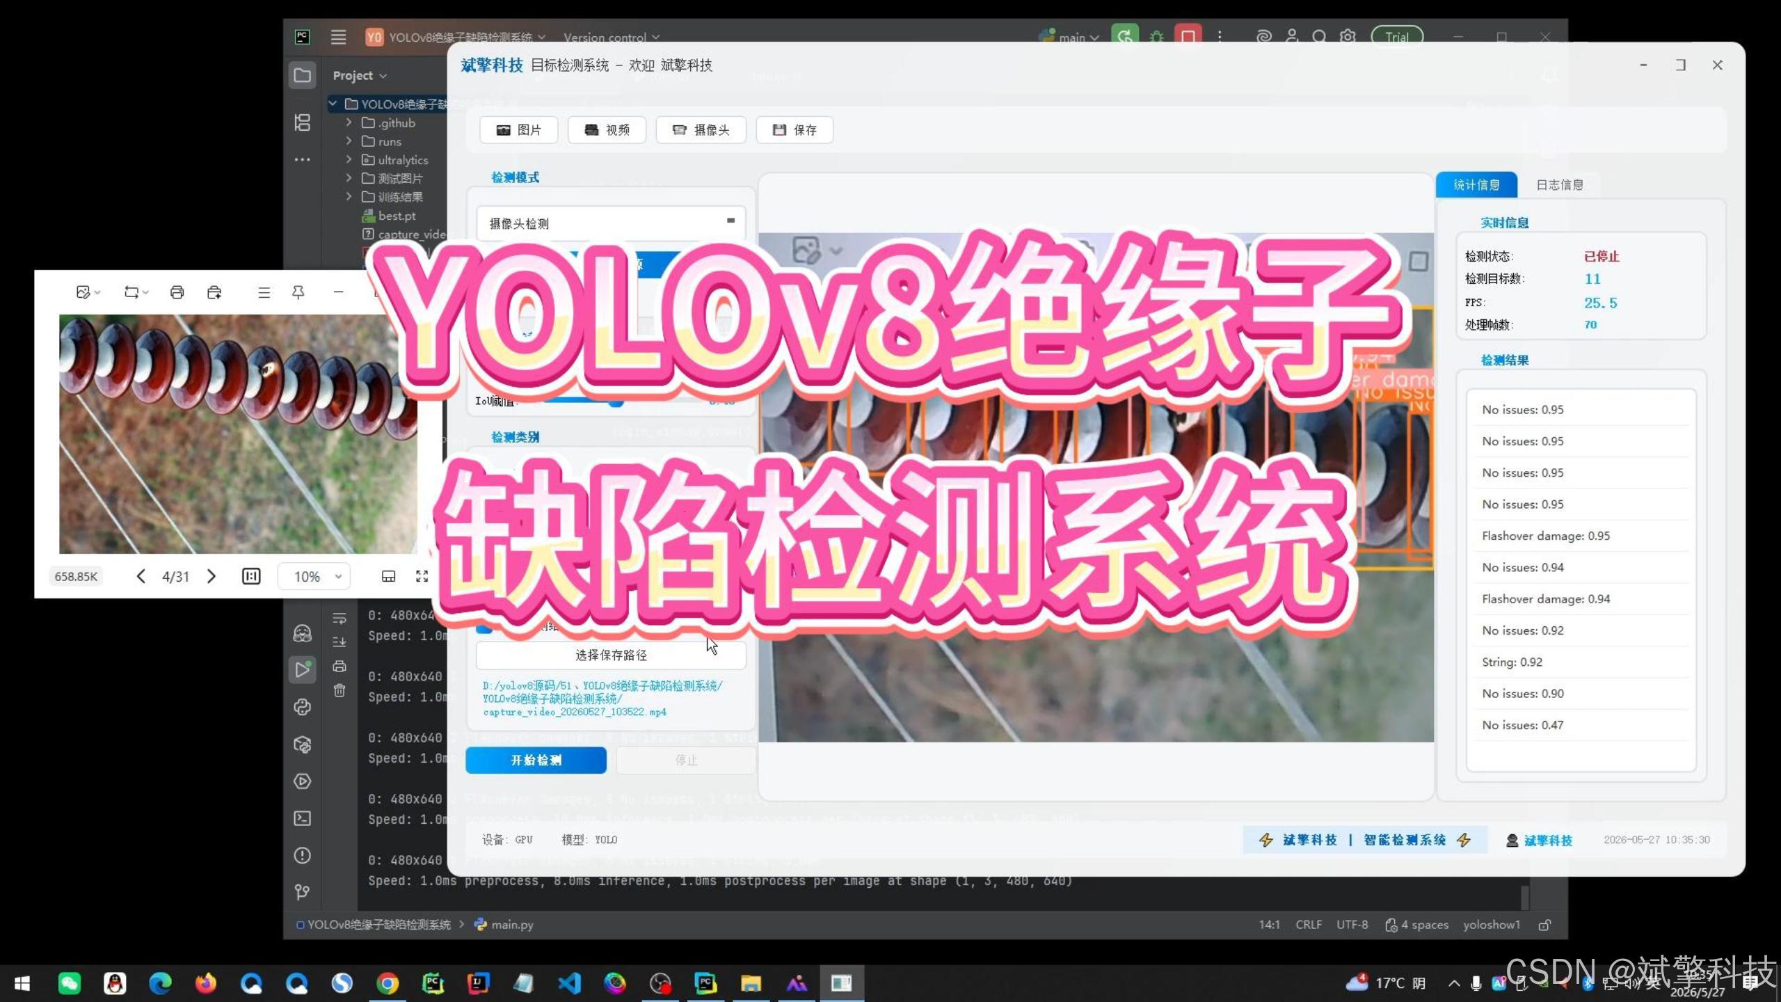
Task: Expand the 测试图片 folder in project tree
Action: [x=349, y=178]
